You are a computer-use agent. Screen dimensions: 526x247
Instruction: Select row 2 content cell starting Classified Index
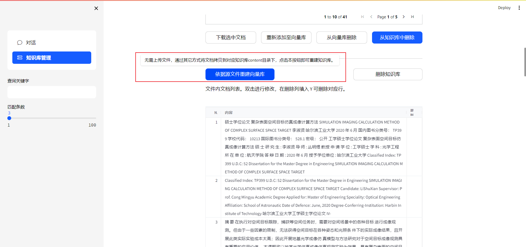314,197
